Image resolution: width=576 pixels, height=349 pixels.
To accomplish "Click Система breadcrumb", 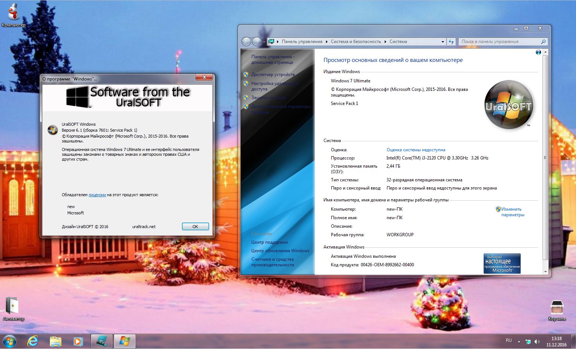I will [398, 42].
